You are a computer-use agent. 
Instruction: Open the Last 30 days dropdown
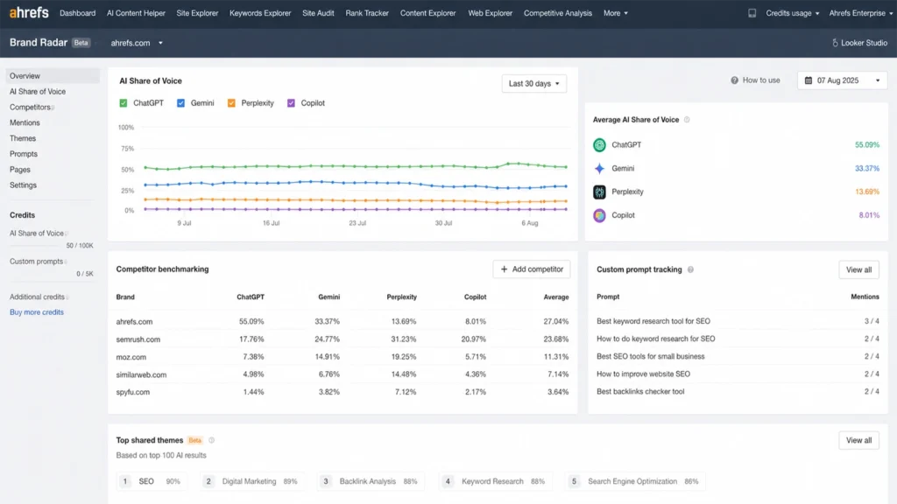click(533, 83)
